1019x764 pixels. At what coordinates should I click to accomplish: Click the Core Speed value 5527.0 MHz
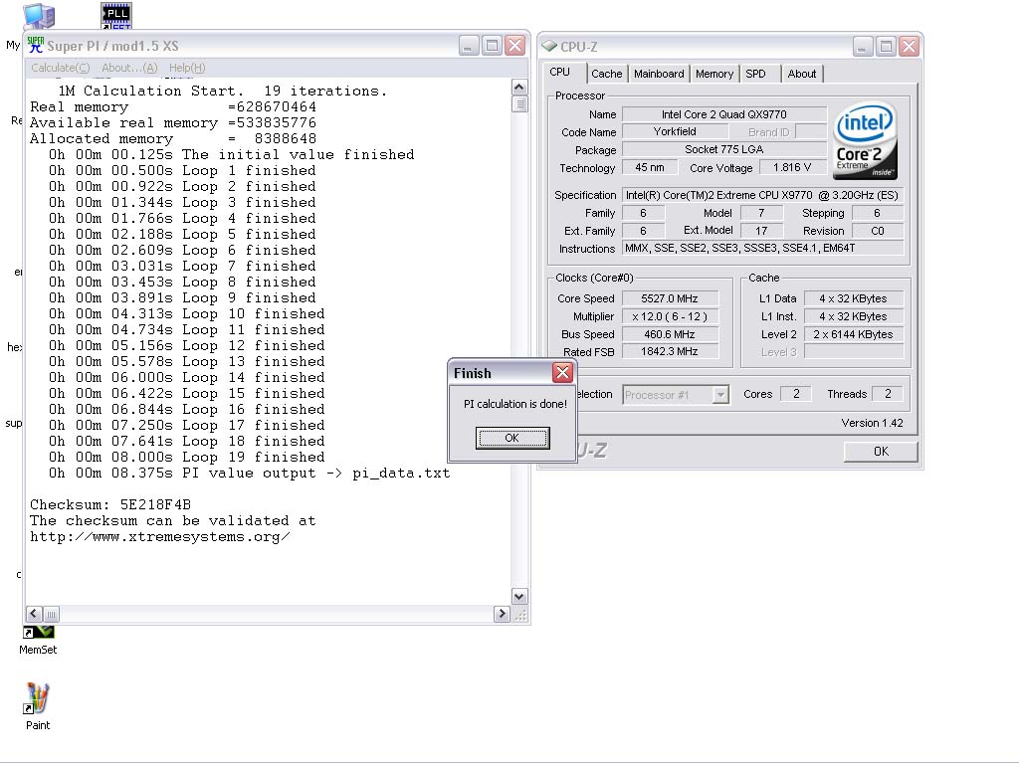point(670,298)
